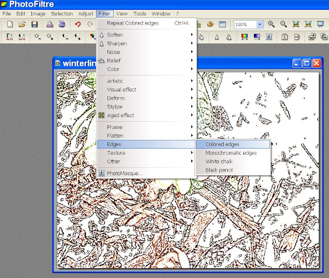Viewport: 329px width, 278px height.
Task: Expand the Artistic submenu
Action: point(147,81)
